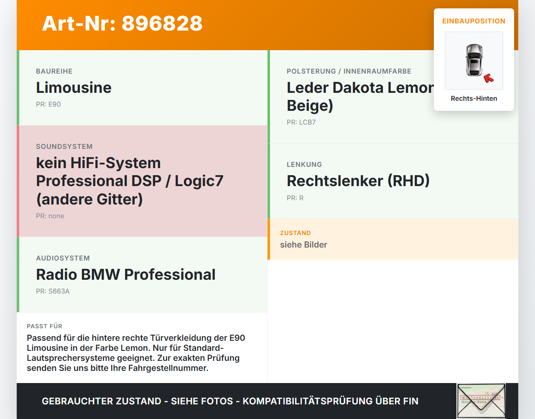Click the AUDIOSYSTEM label
The image size is (535, 419).
(63, 258)
